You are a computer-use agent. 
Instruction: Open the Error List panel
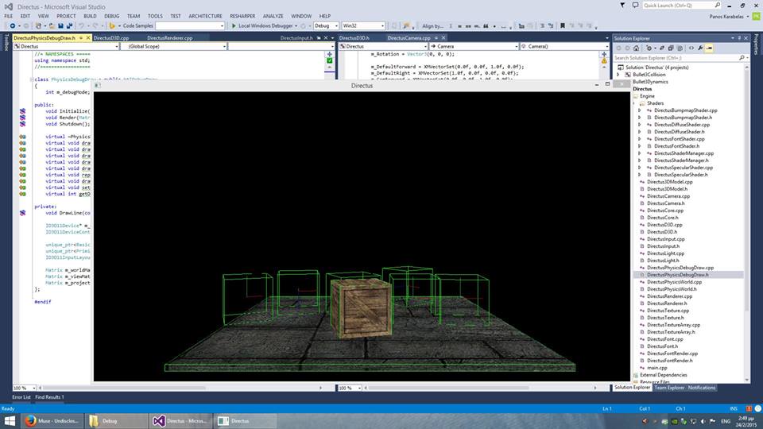[x=21, y=397]
